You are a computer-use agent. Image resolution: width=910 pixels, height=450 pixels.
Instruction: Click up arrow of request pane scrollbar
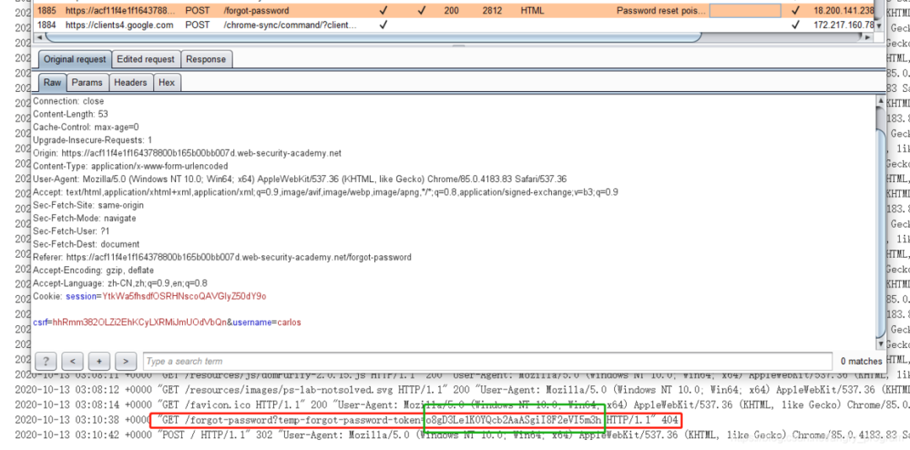click(881, 101)
